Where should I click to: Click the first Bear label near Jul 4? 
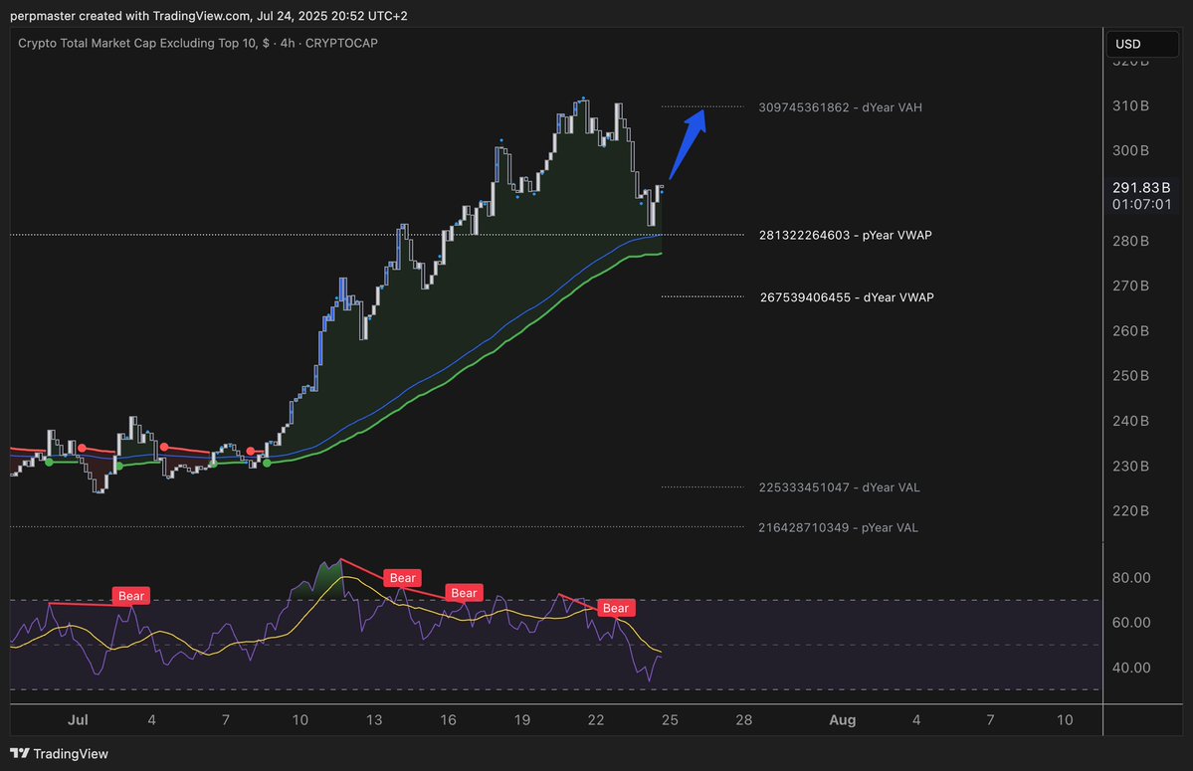point(131,596)
